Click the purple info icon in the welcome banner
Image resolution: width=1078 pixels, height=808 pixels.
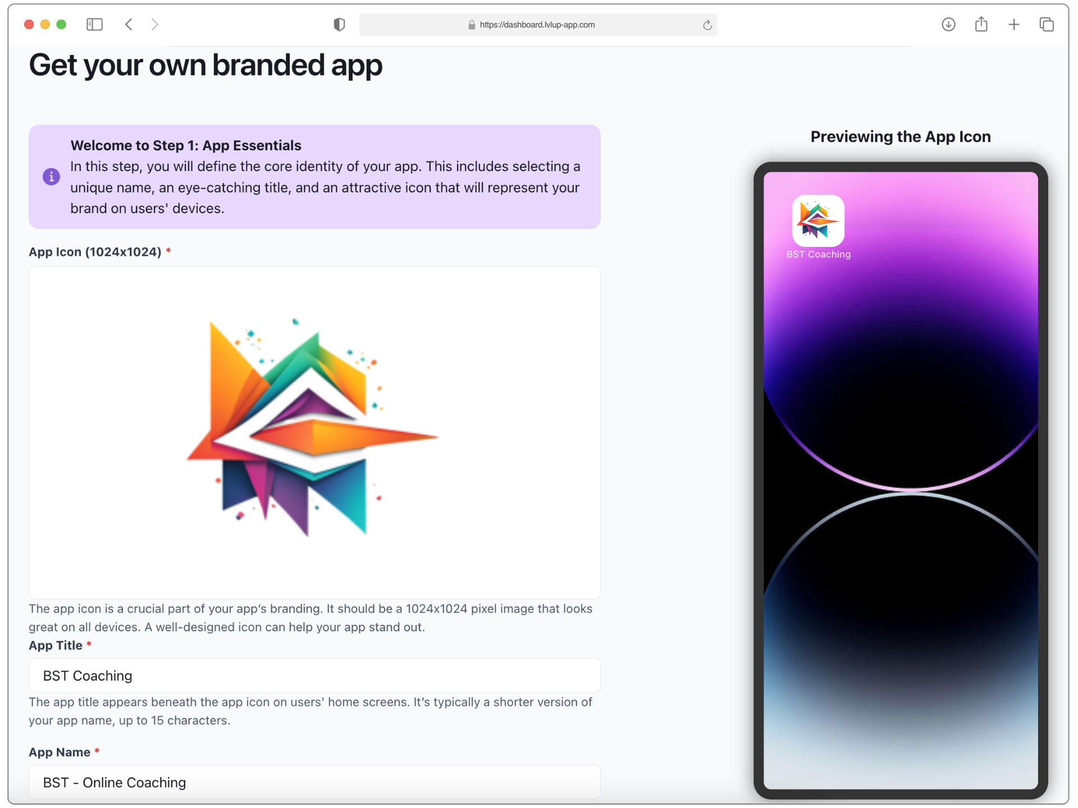click(51, 177)
